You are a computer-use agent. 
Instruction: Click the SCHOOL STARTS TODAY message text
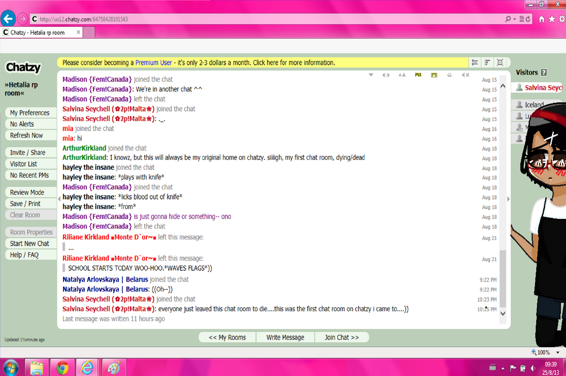click(140, 268)
